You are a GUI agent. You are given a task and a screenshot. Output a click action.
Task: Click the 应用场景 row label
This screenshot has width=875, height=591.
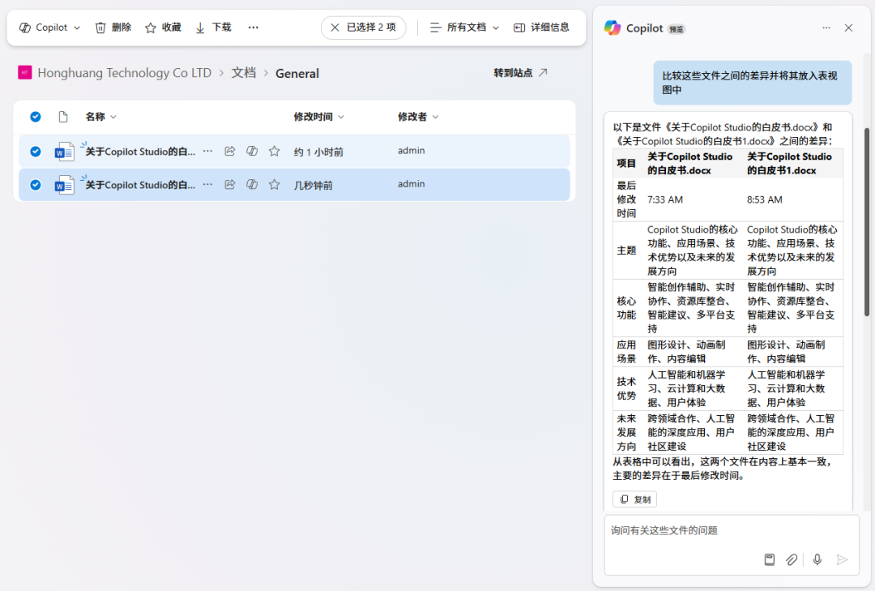tap(626, 351)
